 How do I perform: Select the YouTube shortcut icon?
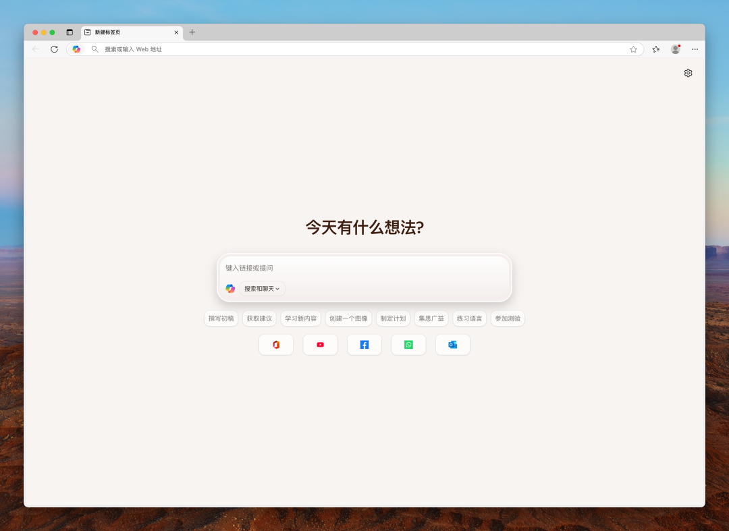pos(320,344)
